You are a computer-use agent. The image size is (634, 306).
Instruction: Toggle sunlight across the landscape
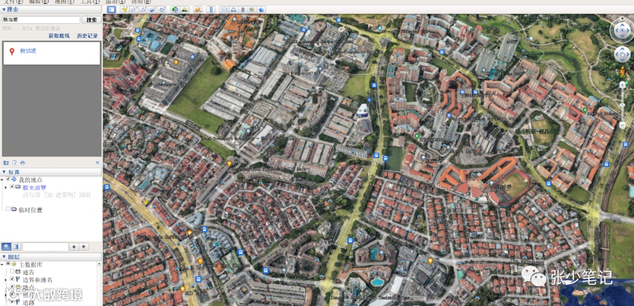coord(184,9)
